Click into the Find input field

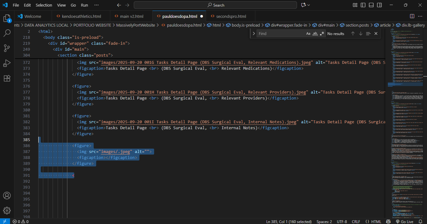pyautogui.click(x=280, y=33)
